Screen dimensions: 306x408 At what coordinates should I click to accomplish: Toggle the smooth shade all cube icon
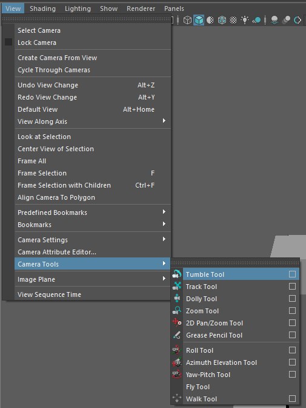point(199,20)
